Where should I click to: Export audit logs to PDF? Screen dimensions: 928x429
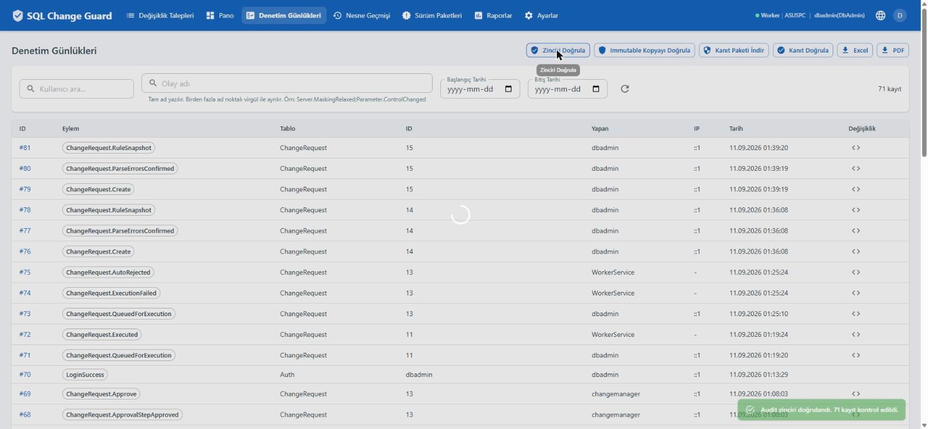[892, 50]
